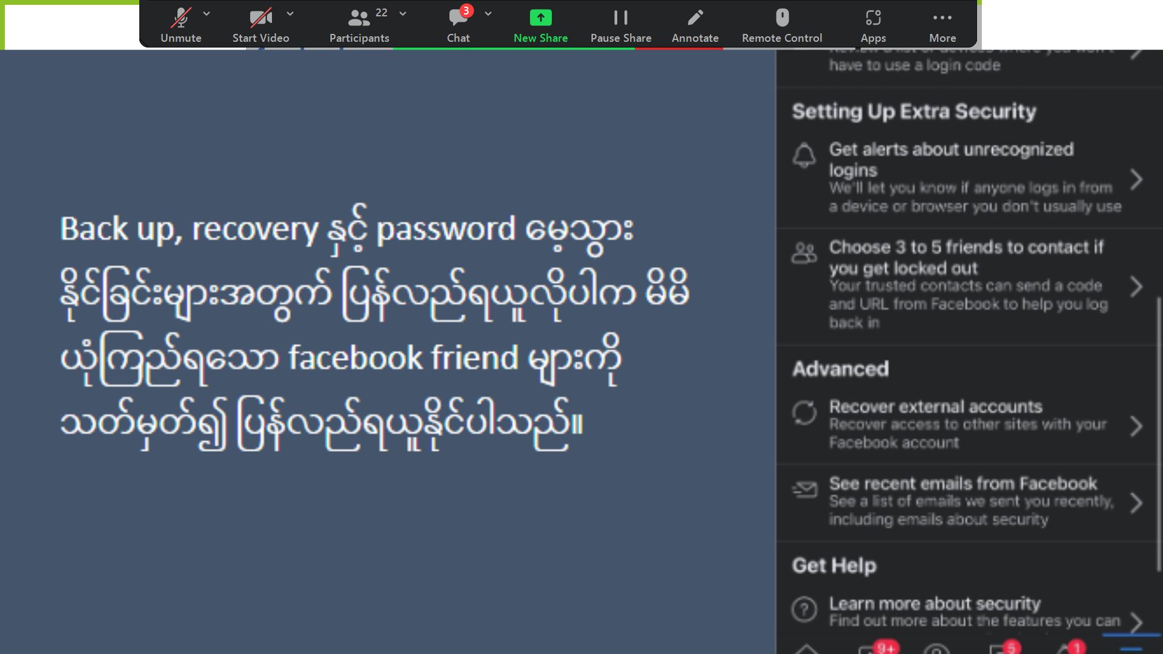Click the Facebook tab icon with 9+ badge
This screenshot has height=654, width=1163.
[x=878, y=648]
